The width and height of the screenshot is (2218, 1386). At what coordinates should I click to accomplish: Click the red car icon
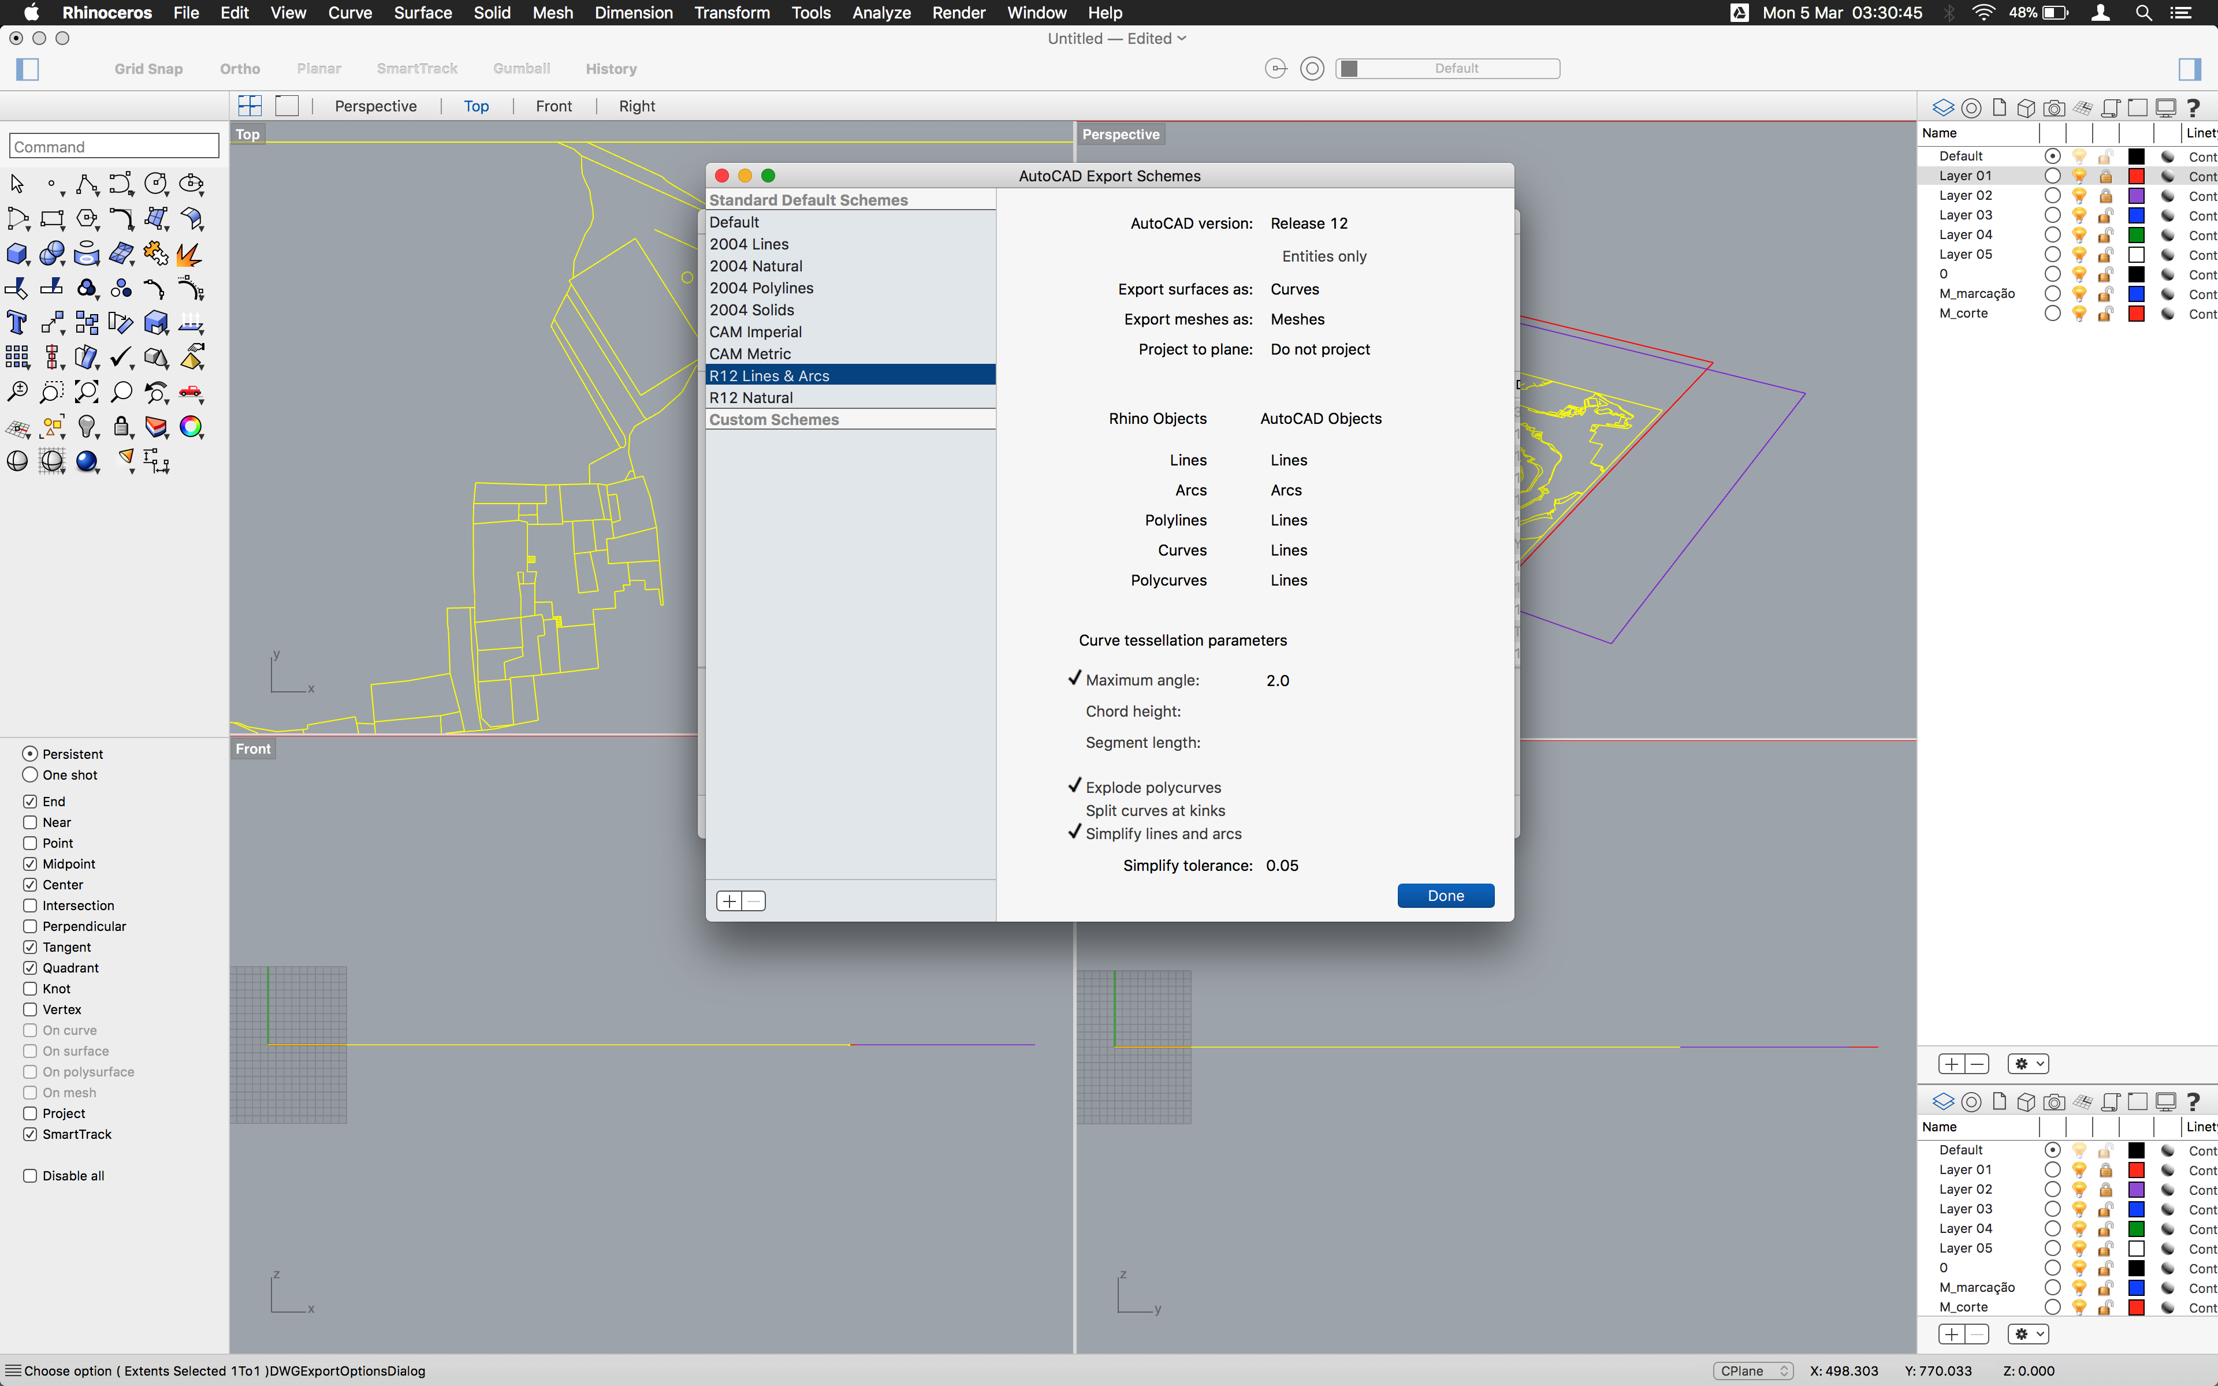(192, 392)
